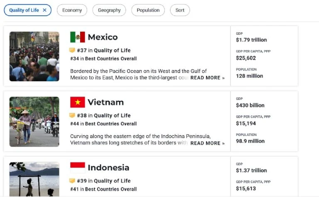Click the Mexico street crowd photo
This screenshot has width=319, height=197.
click(34, 56)
